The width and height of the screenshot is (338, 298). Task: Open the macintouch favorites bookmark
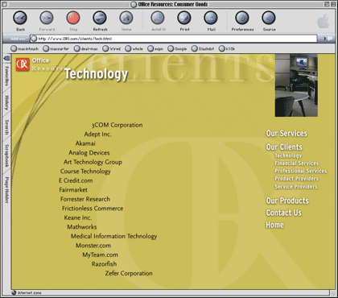(25, 49)
